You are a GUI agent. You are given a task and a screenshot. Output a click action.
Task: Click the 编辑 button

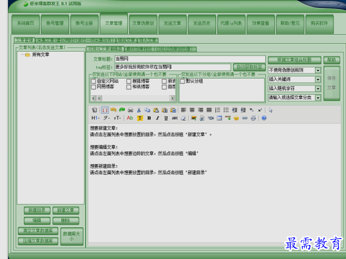[37, 220]
